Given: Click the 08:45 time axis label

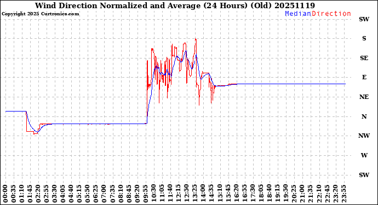Looking at the screenshot, I should [129, 194].
